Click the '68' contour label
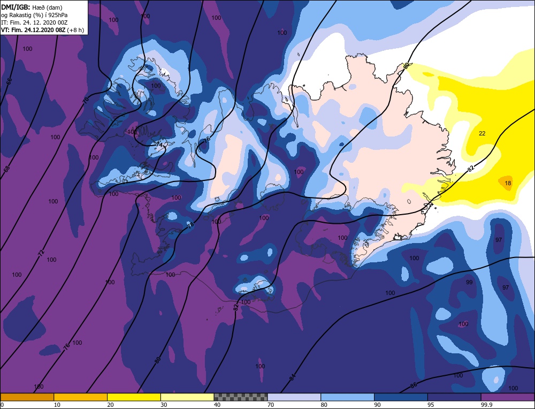 pos(7,168)
